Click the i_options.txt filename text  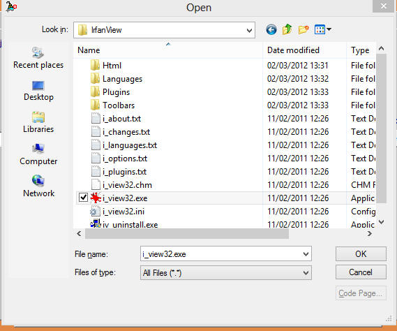125,159
